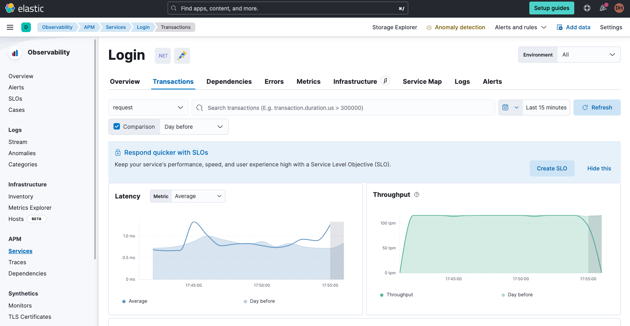
Task: Uncheck the Comparison checkbox
Action: pyautogui.click(x=117, y=127)
